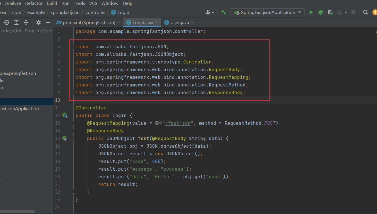
Task: Open the Window menu
Action: coord(110,3)
